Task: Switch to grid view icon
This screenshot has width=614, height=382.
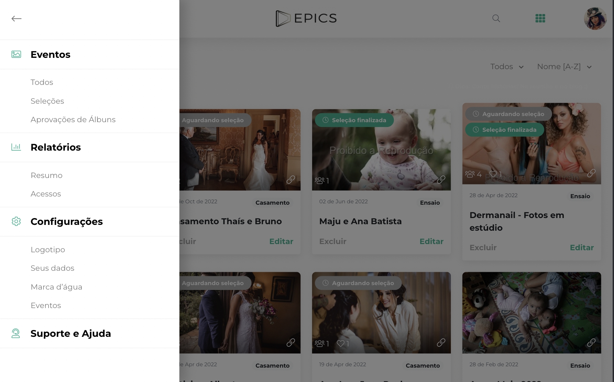Action: [x=540, y=18]
